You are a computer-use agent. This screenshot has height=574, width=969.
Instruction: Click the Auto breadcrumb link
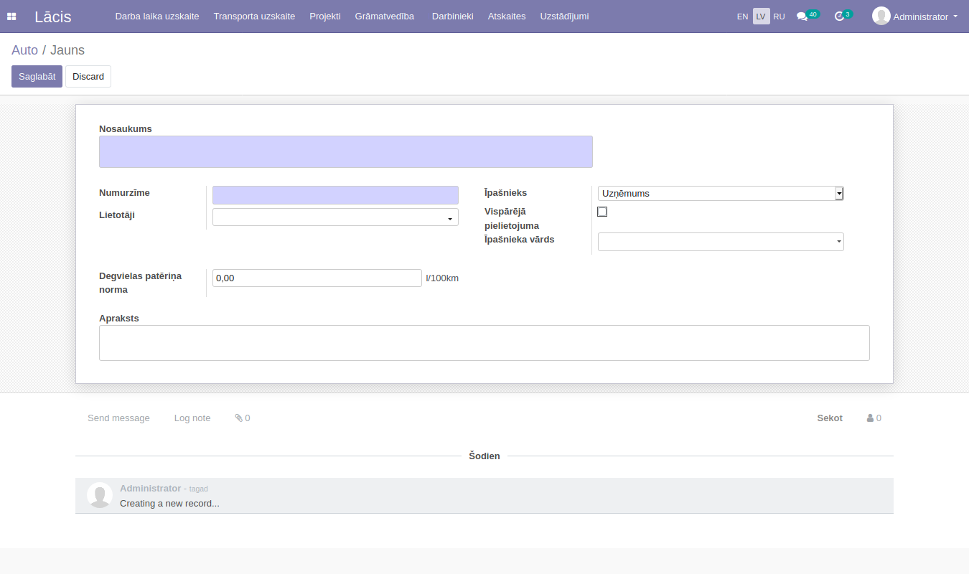point(24,50)
